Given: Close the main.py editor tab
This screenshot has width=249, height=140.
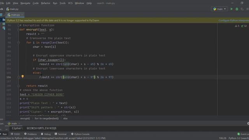Looking at the screenshot, I should [x=22, y=15].
